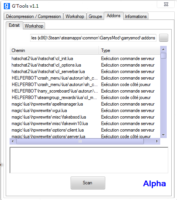Viewport: 177px width, 200px height.
Task: Open the Groupe tab
Action: click(x=95, y=16)
